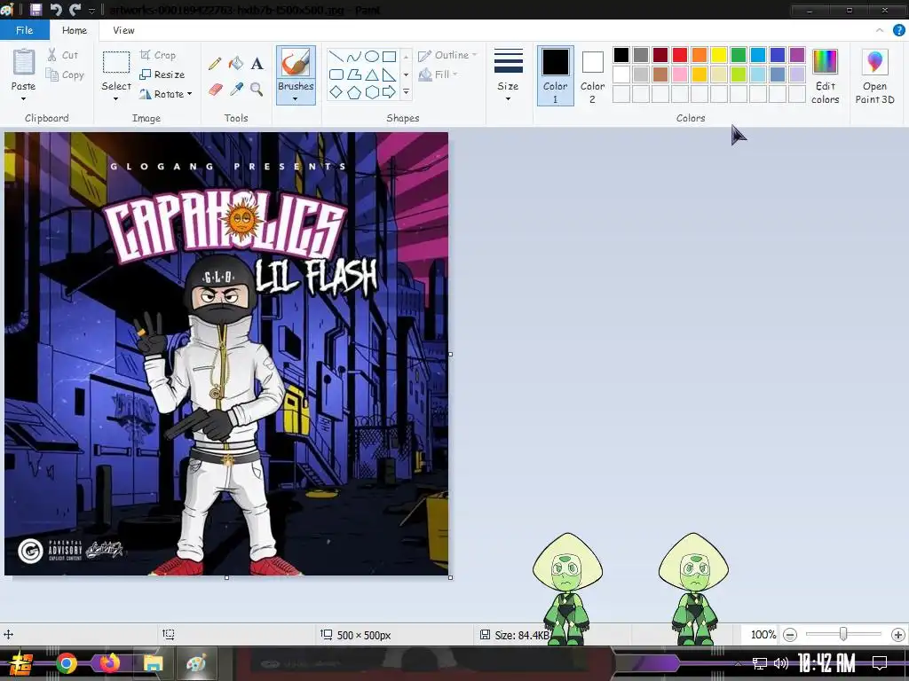
Task: Choose the Right arrow shape
Action: pyautogui.click(x=389, y=91)
